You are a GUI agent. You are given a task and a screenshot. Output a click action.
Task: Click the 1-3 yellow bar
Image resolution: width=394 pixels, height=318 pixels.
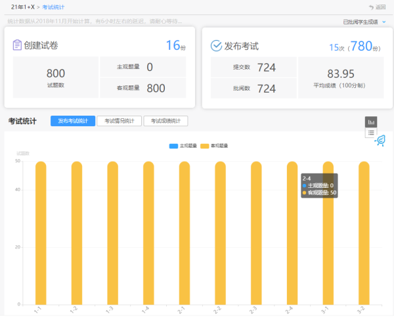click(112, 233)
